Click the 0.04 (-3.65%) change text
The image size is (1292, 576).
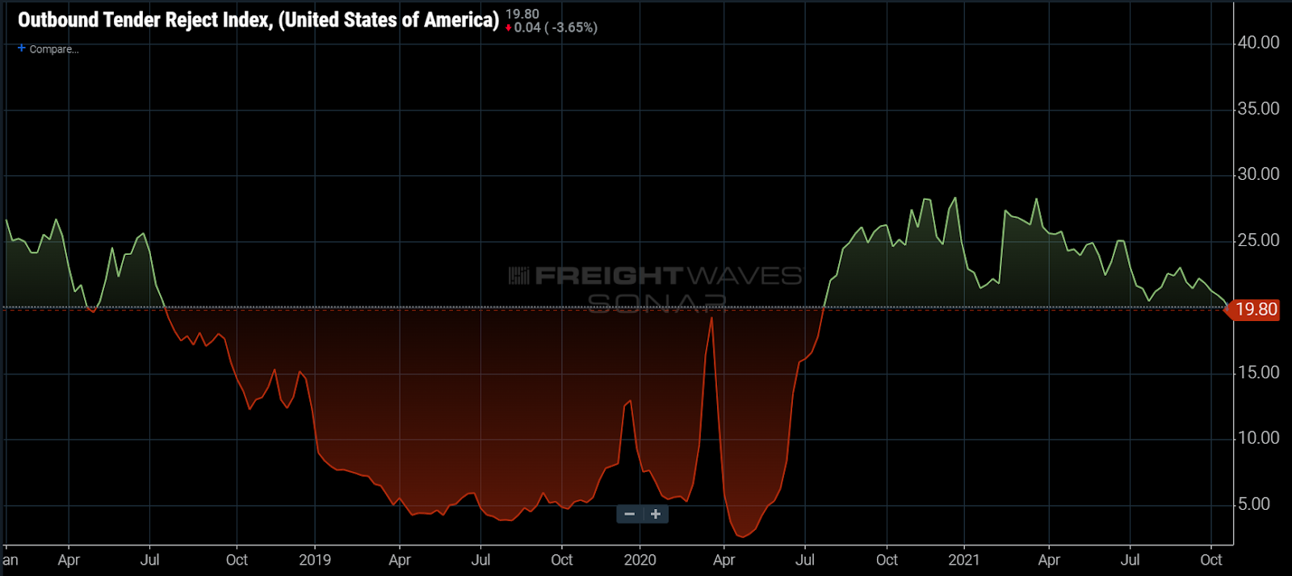click(556, 28)
